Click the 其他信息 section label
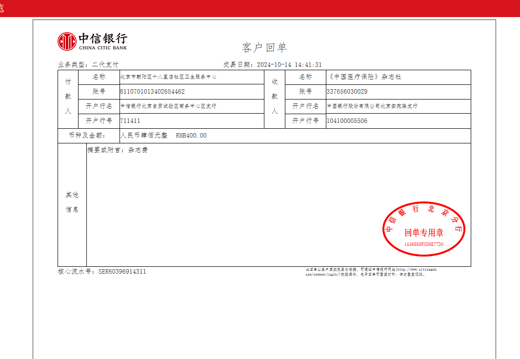 coord(72,202)
